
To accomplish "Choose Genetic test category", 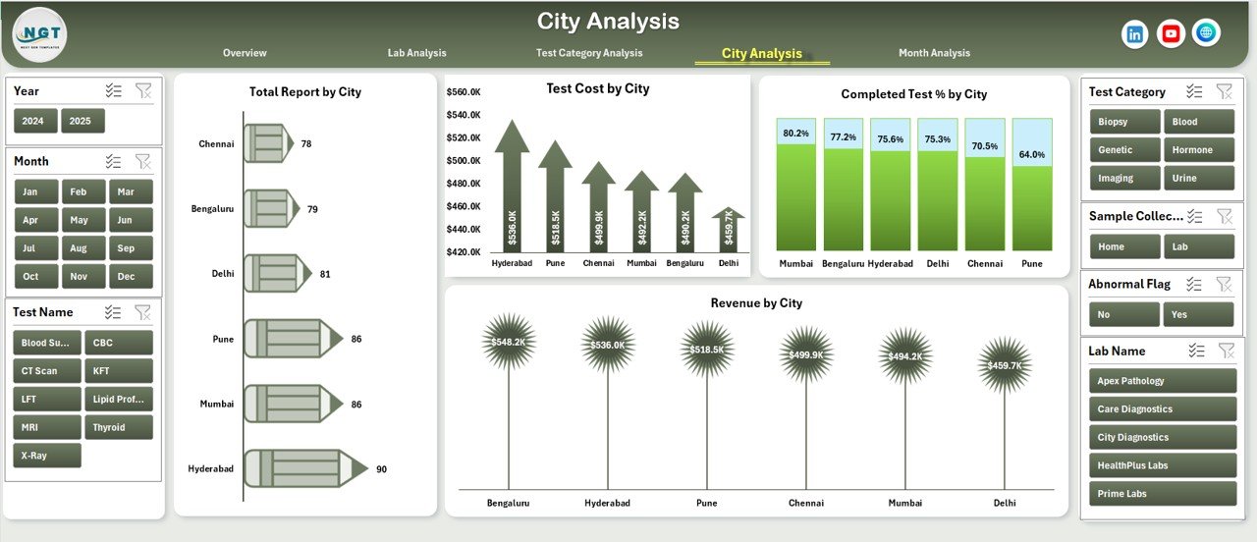I will [x=1125, y=150].
